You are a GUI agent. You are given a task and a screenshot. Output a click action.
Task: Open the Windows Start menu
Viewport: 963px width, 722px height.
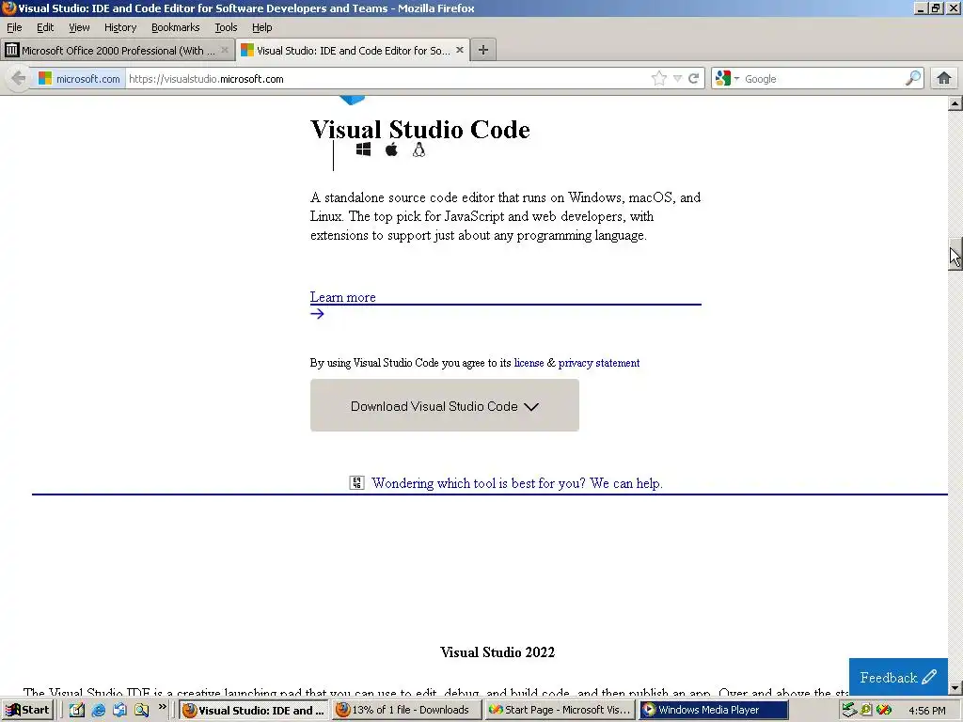(x=27, y=710)
